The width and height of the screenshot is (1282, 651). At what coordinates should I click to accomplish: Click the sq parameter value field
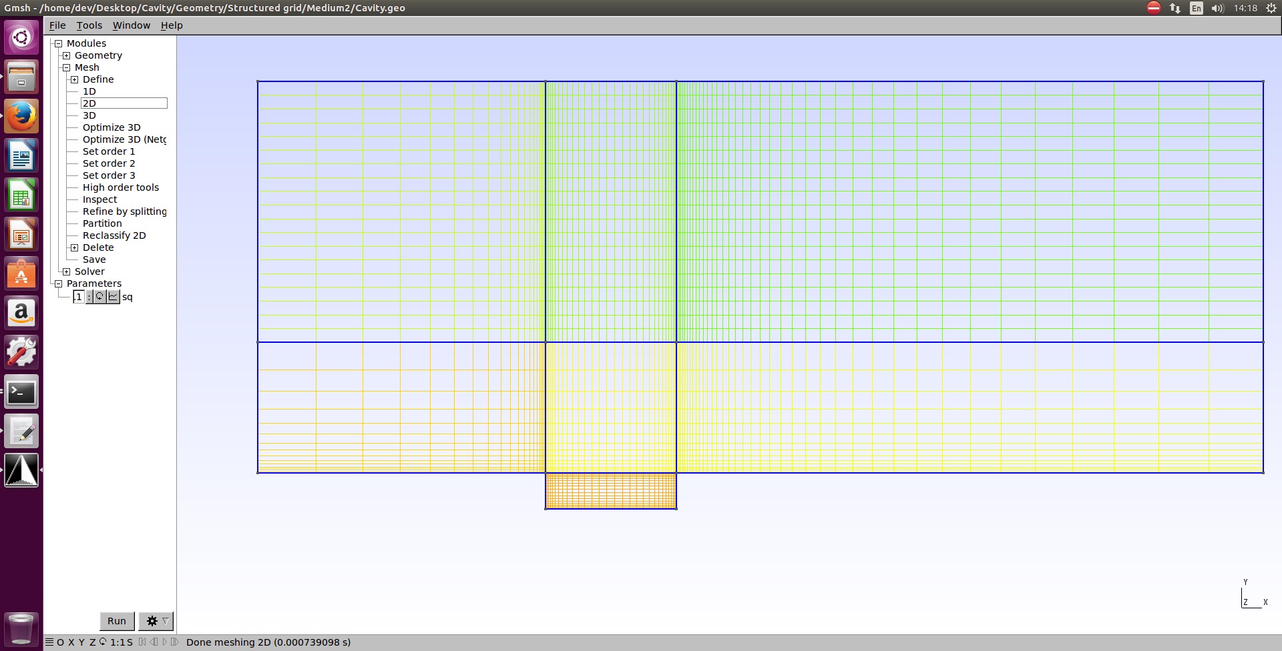pos(79,297)
